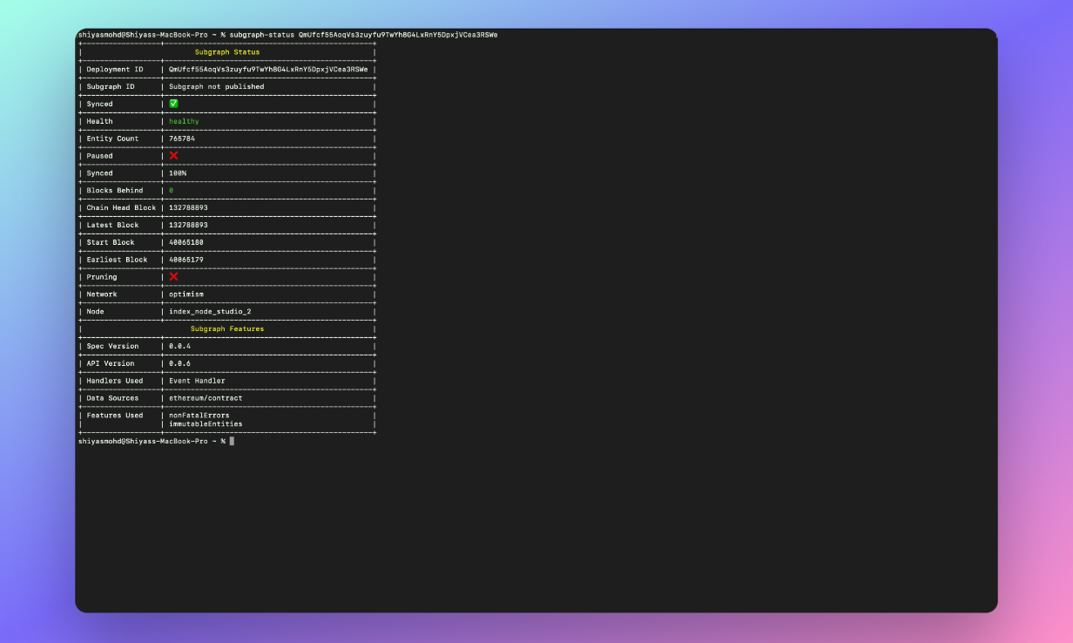This screenshot has height=643, width=1073.
Task: Click the 'Spec Version' row label
Action: coord(113,347)
